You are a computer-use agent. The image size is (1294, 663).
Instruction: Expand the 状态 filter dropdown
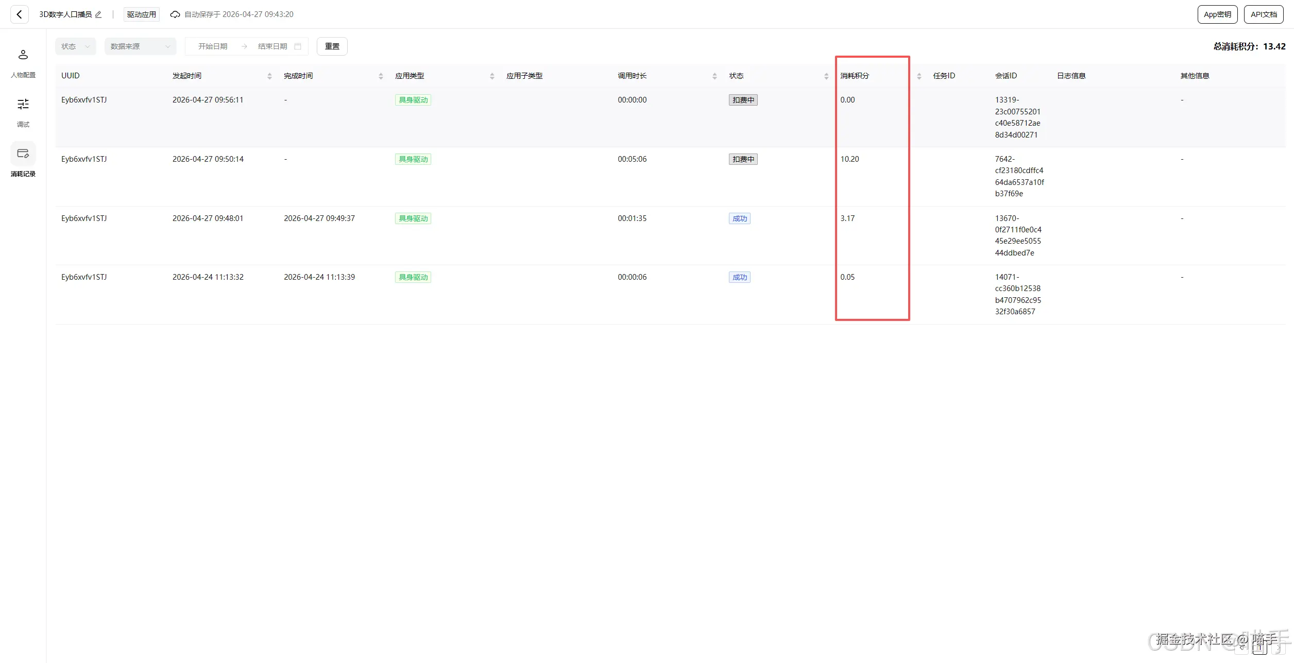coord(75,46)
